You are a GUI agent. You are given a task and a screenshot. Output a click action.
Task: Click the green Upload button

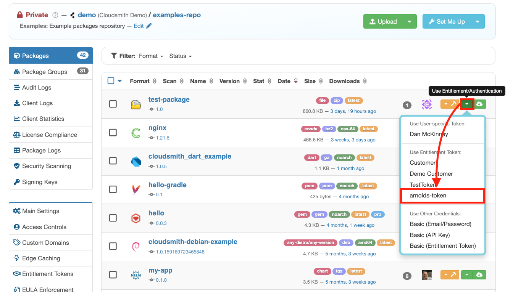pyautogui.click(x=383, y=21)
